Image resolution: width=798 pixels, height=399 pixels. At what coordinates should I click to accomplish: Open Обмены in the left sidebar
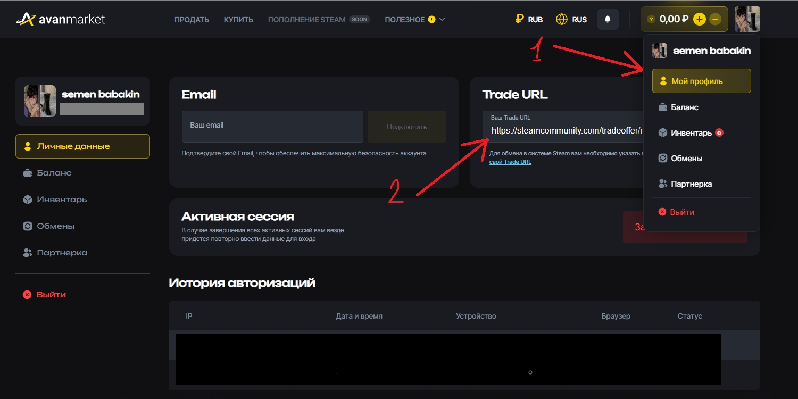[x=55, y=226]
